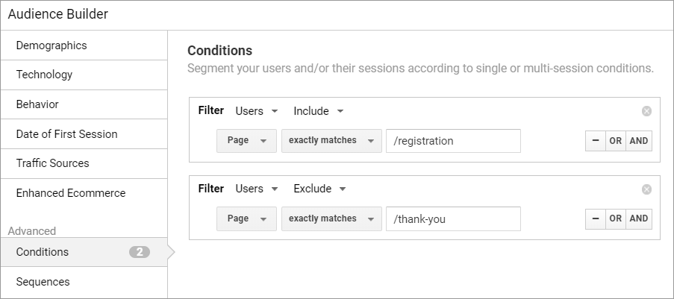Open the Exclude dropdown
This screenshot has width=674, height=299.
point(319,189)
